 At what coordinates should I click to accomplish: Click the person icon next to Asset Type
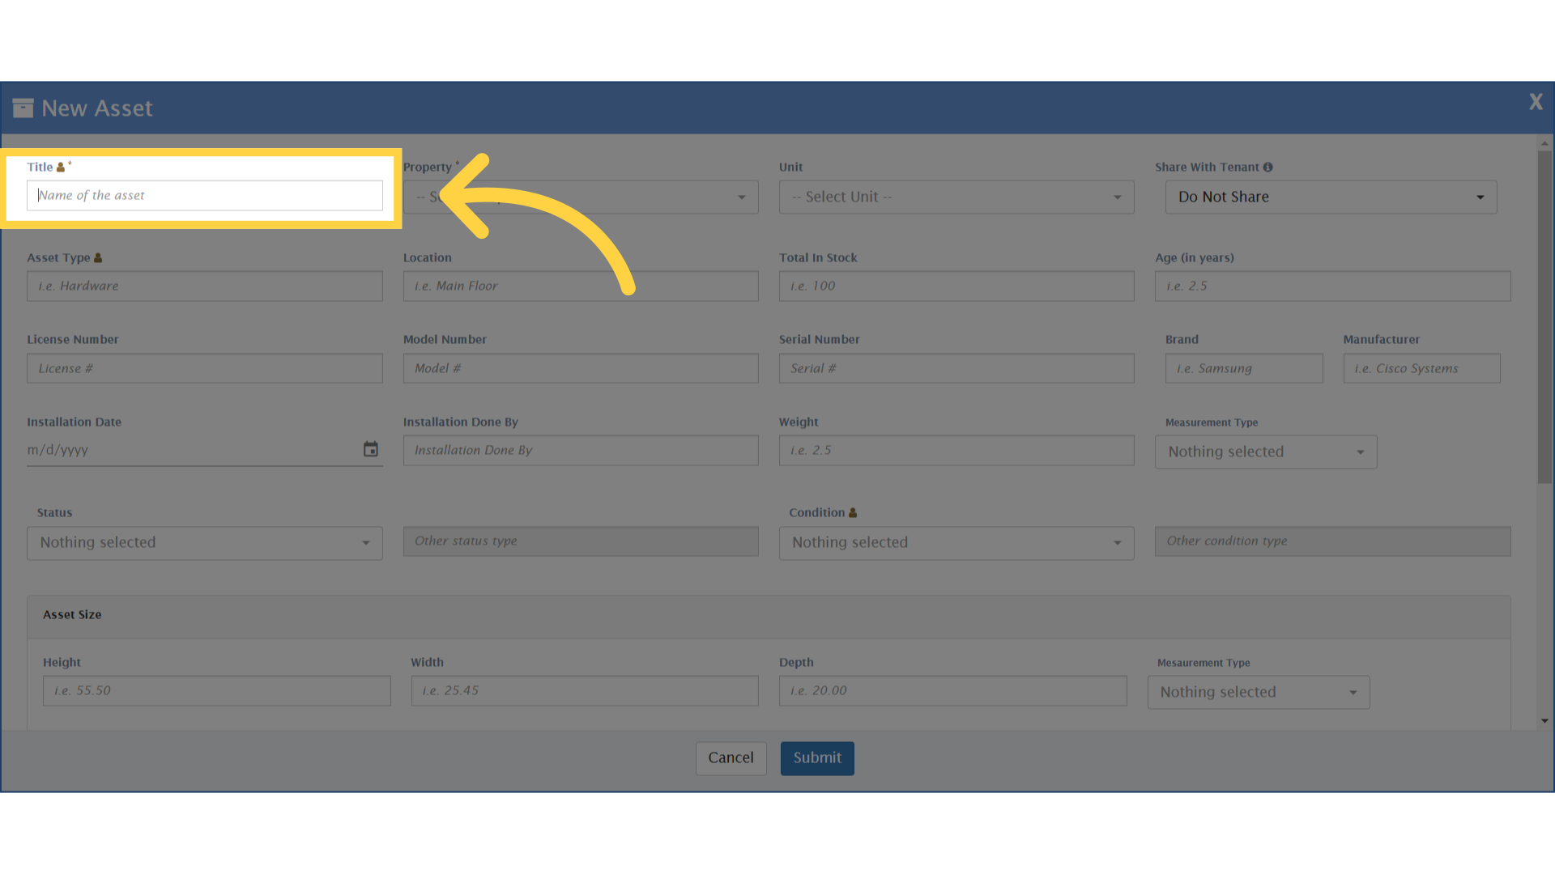98,257
